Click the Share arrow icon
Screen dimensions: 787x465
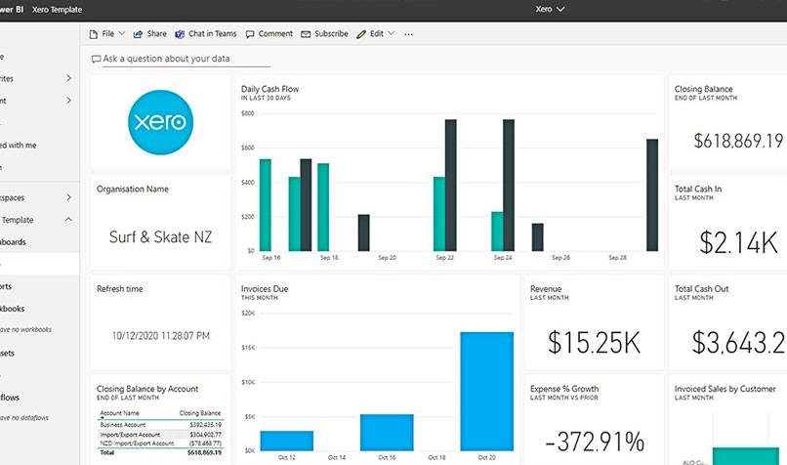(138, 34)
